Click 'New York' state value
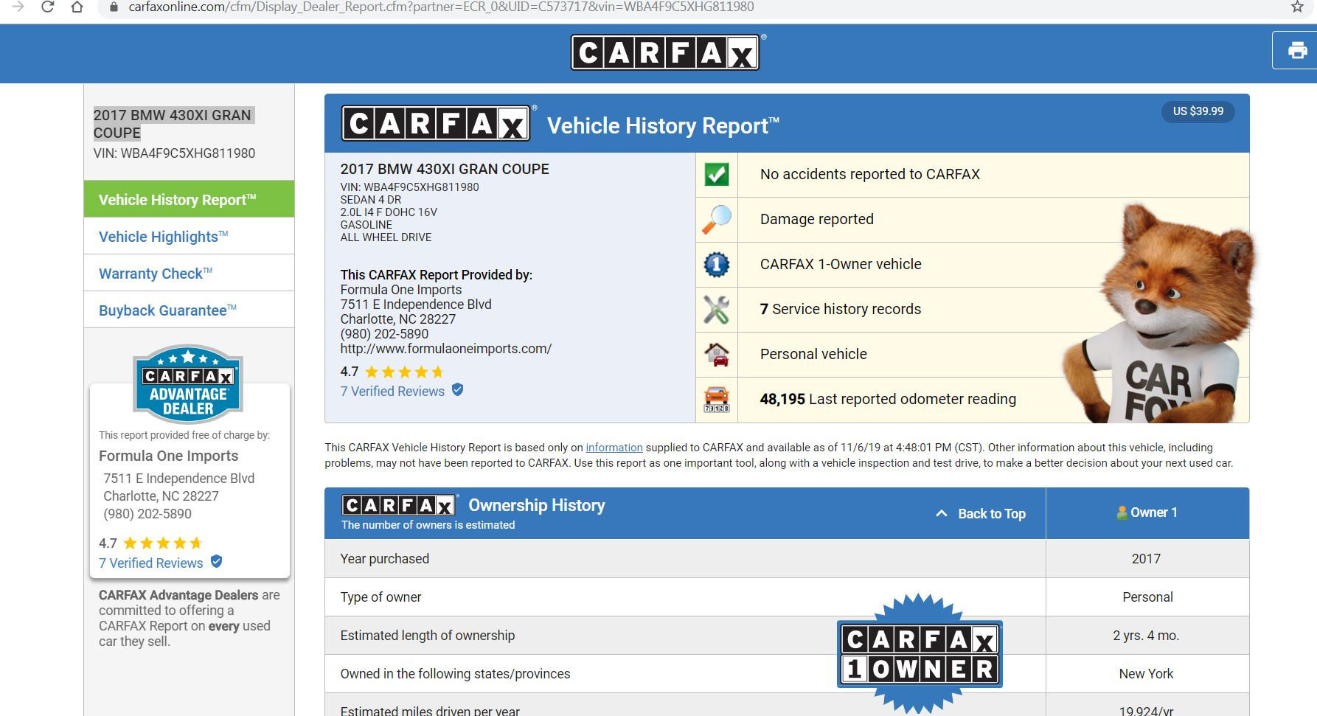The height and width of the screenshot is (716, 1317). click(x=1146, y=674)
